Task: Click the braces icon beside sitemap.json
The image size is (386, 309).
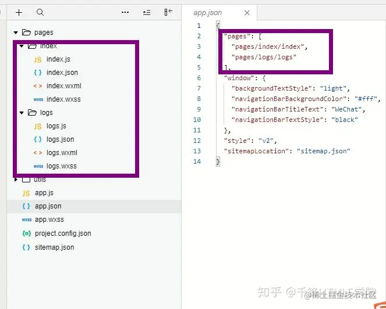Action: click(26, 247)
